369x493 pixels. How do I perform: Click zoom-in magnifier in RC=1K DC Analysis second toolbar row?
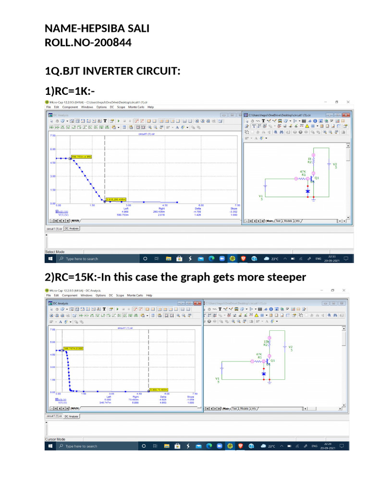tap(150, 127)
